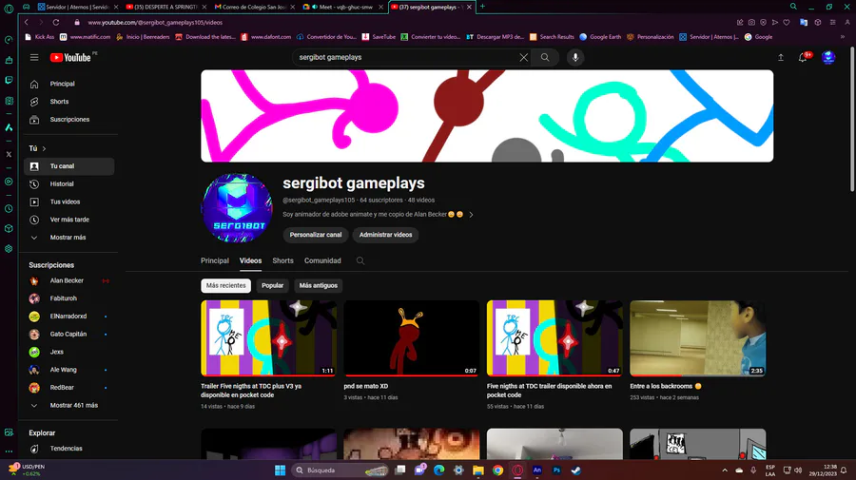This screenshot has height=480, width=856.
Task: Click the Opera icon in taskbar
Action: 517,470
